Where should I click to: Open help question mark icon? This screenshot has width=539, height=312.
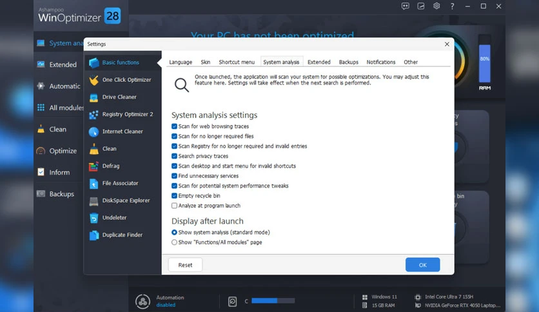[x=452, y=6]
